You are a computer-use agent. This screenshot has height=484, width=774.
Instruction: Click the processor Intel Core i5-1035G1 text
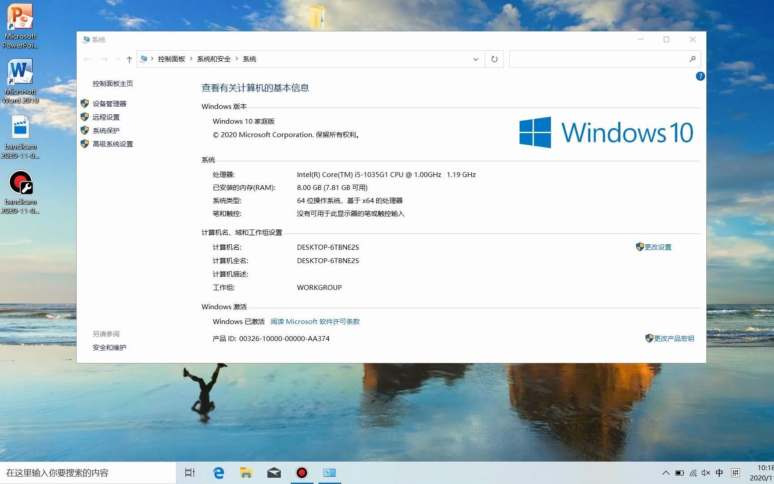click(x=386, y=174)
